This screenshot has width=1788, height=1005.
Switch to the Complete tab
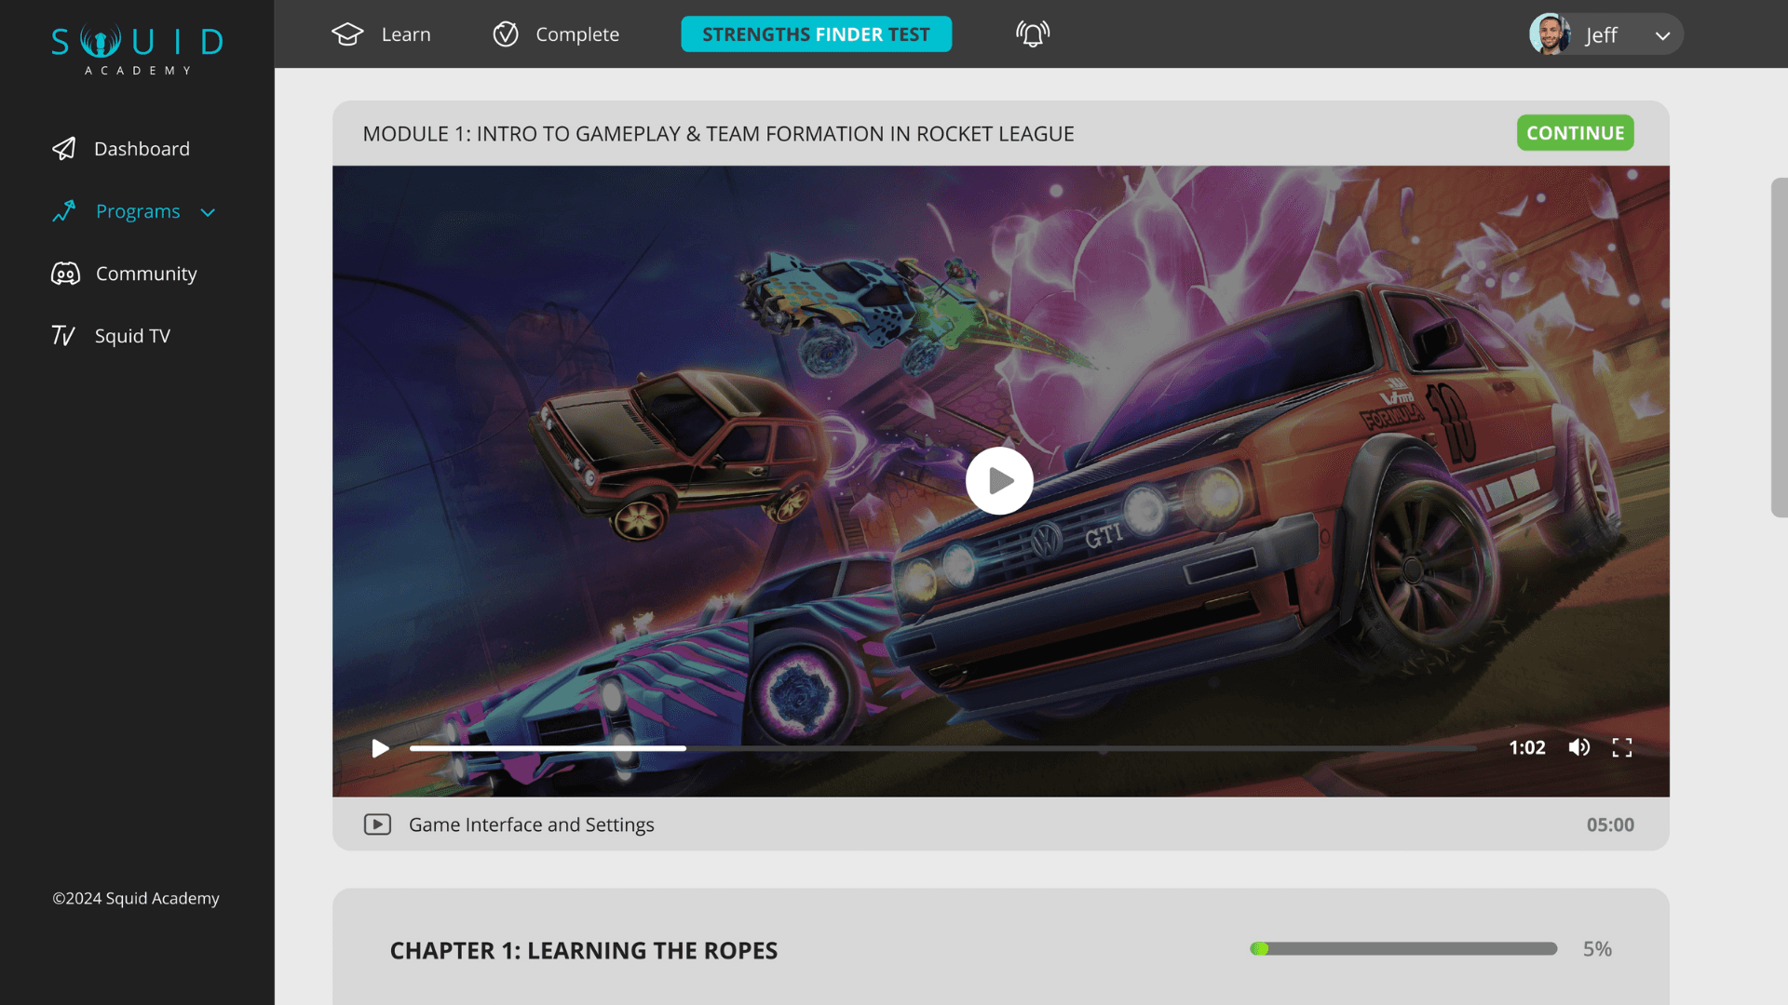click(x=577, y=34)
